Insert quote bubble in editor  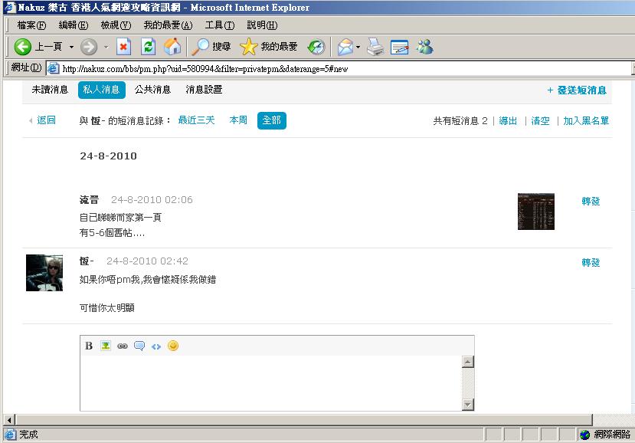point(139,346)
